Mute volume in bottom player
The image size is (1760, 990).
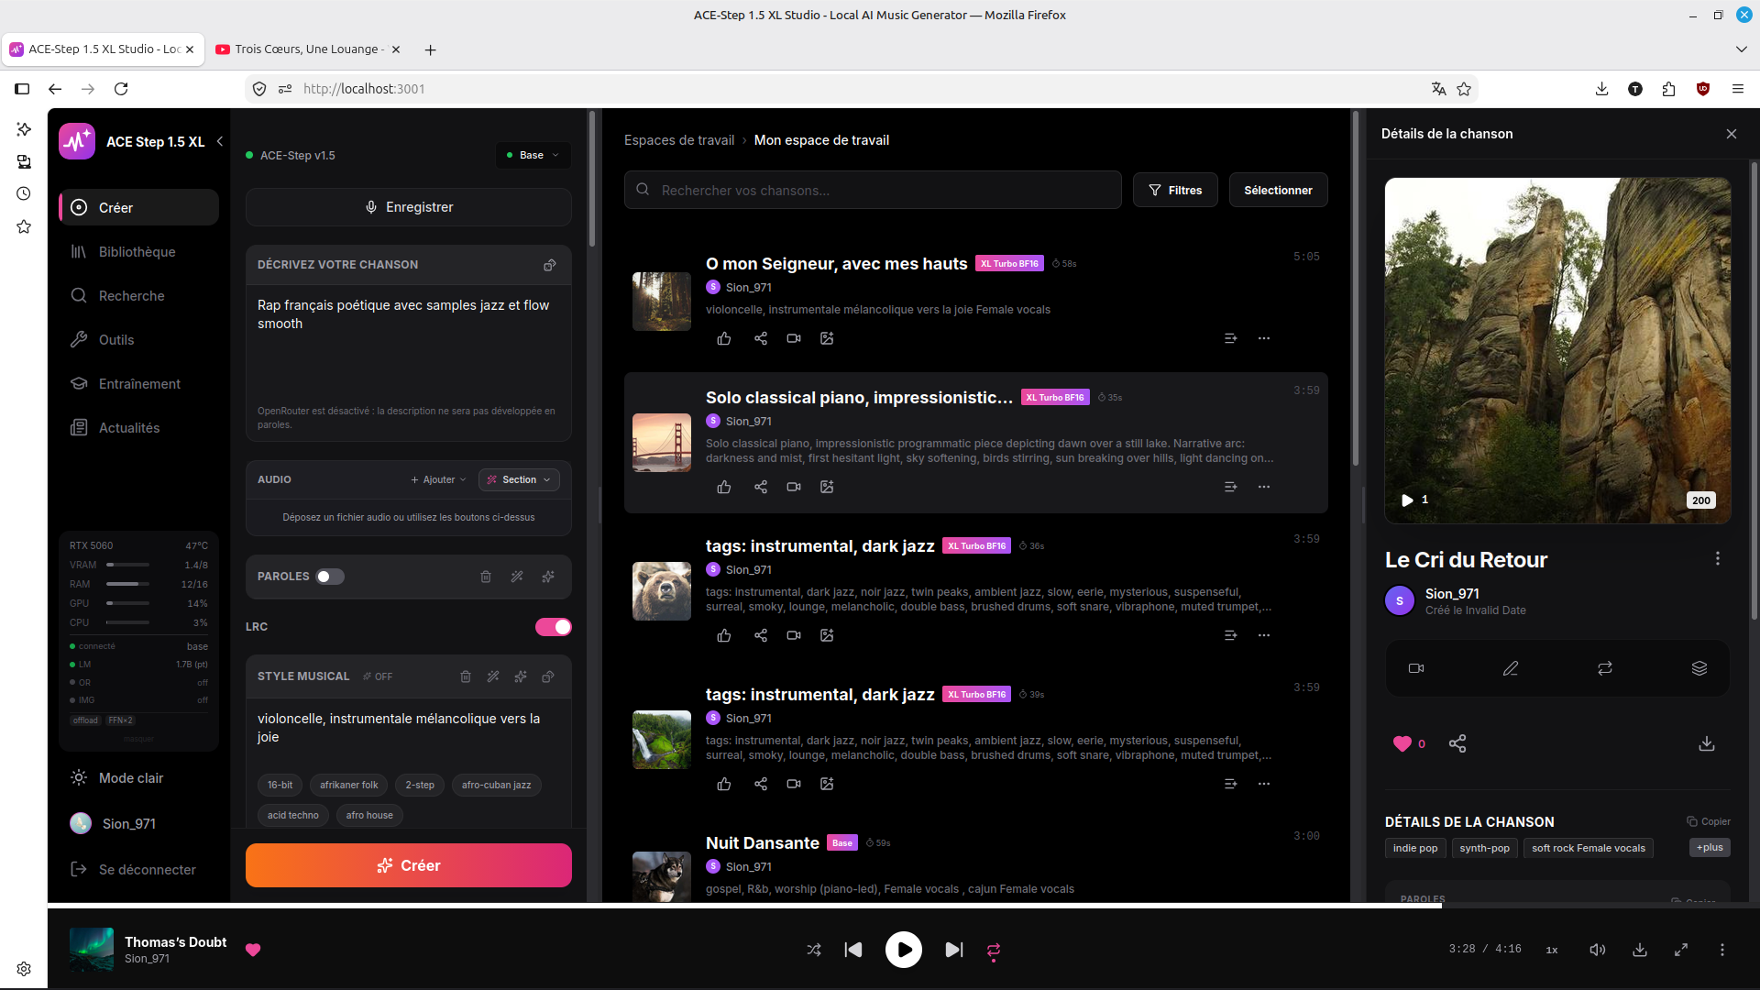pyautogui.click(x=1598, y=950)
